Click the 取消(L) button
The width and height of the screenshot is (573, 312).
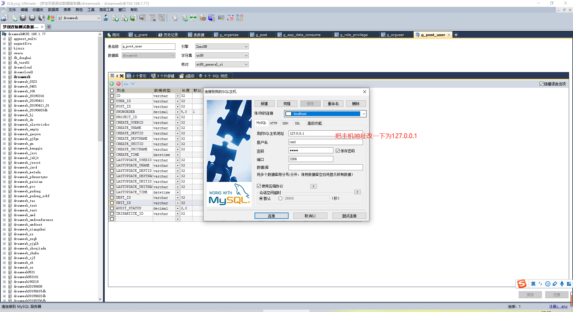(310, 216)
